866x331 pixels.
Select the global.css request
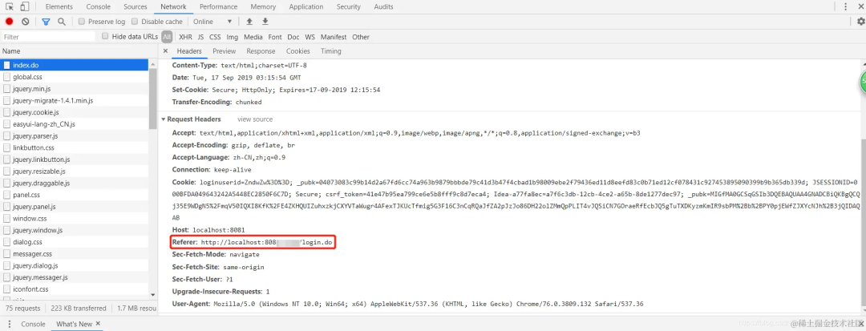pyautogui.click(x=75, y=77)
